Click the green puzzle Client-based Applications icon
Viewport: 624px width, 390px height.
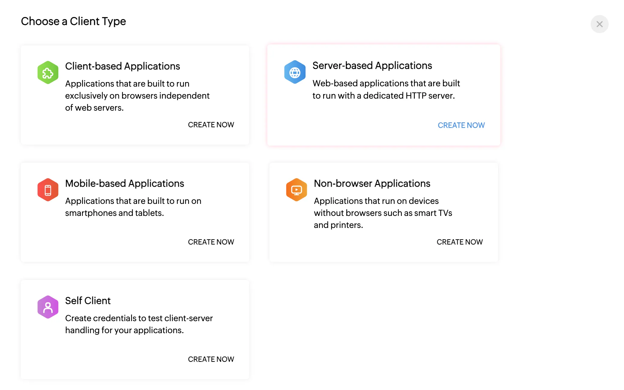pos(48,72)
